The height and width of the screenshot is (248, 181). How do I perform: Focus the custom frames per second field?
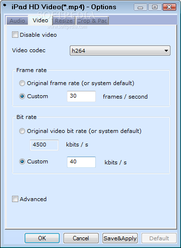[x=81, y=96]
